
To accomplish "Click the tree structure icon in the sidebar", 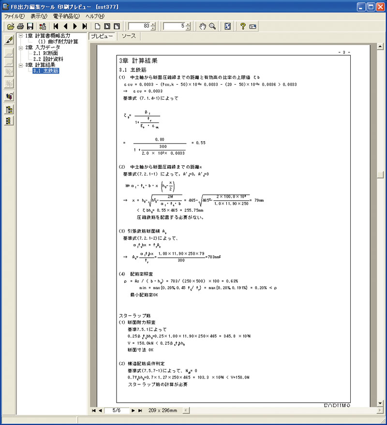I will pos(9,109).
